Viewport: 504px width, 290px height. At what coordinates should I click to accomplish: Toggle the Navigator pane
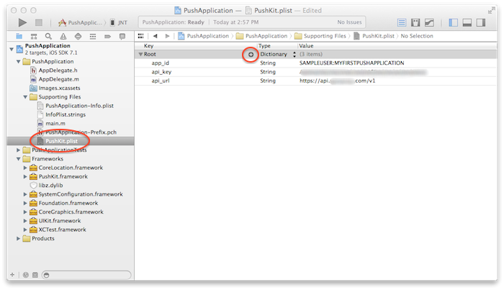click(453, 22)
